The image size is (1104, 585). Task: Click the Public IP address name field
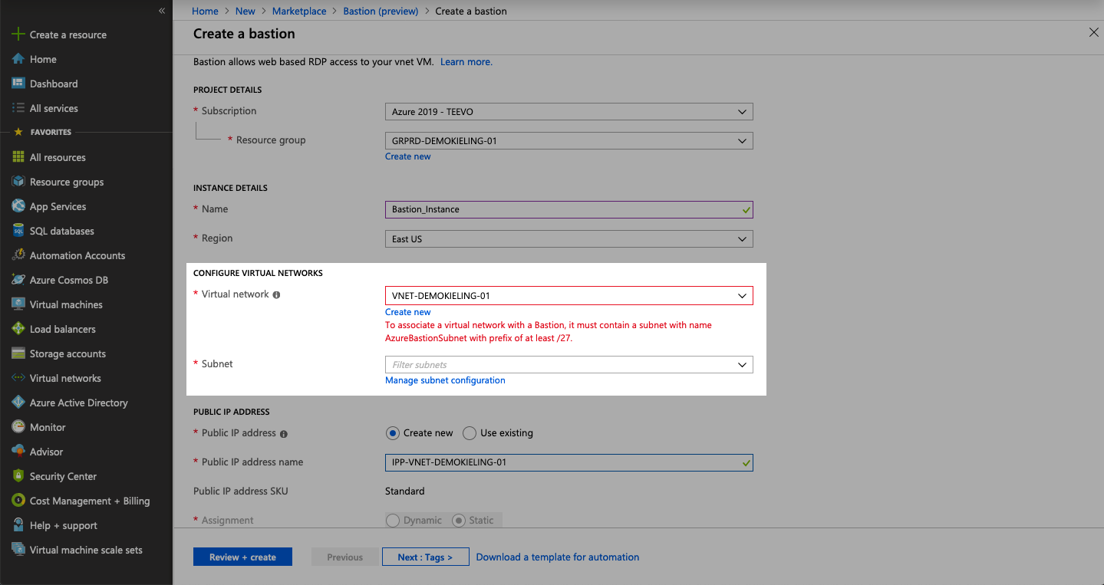(568, 462)
